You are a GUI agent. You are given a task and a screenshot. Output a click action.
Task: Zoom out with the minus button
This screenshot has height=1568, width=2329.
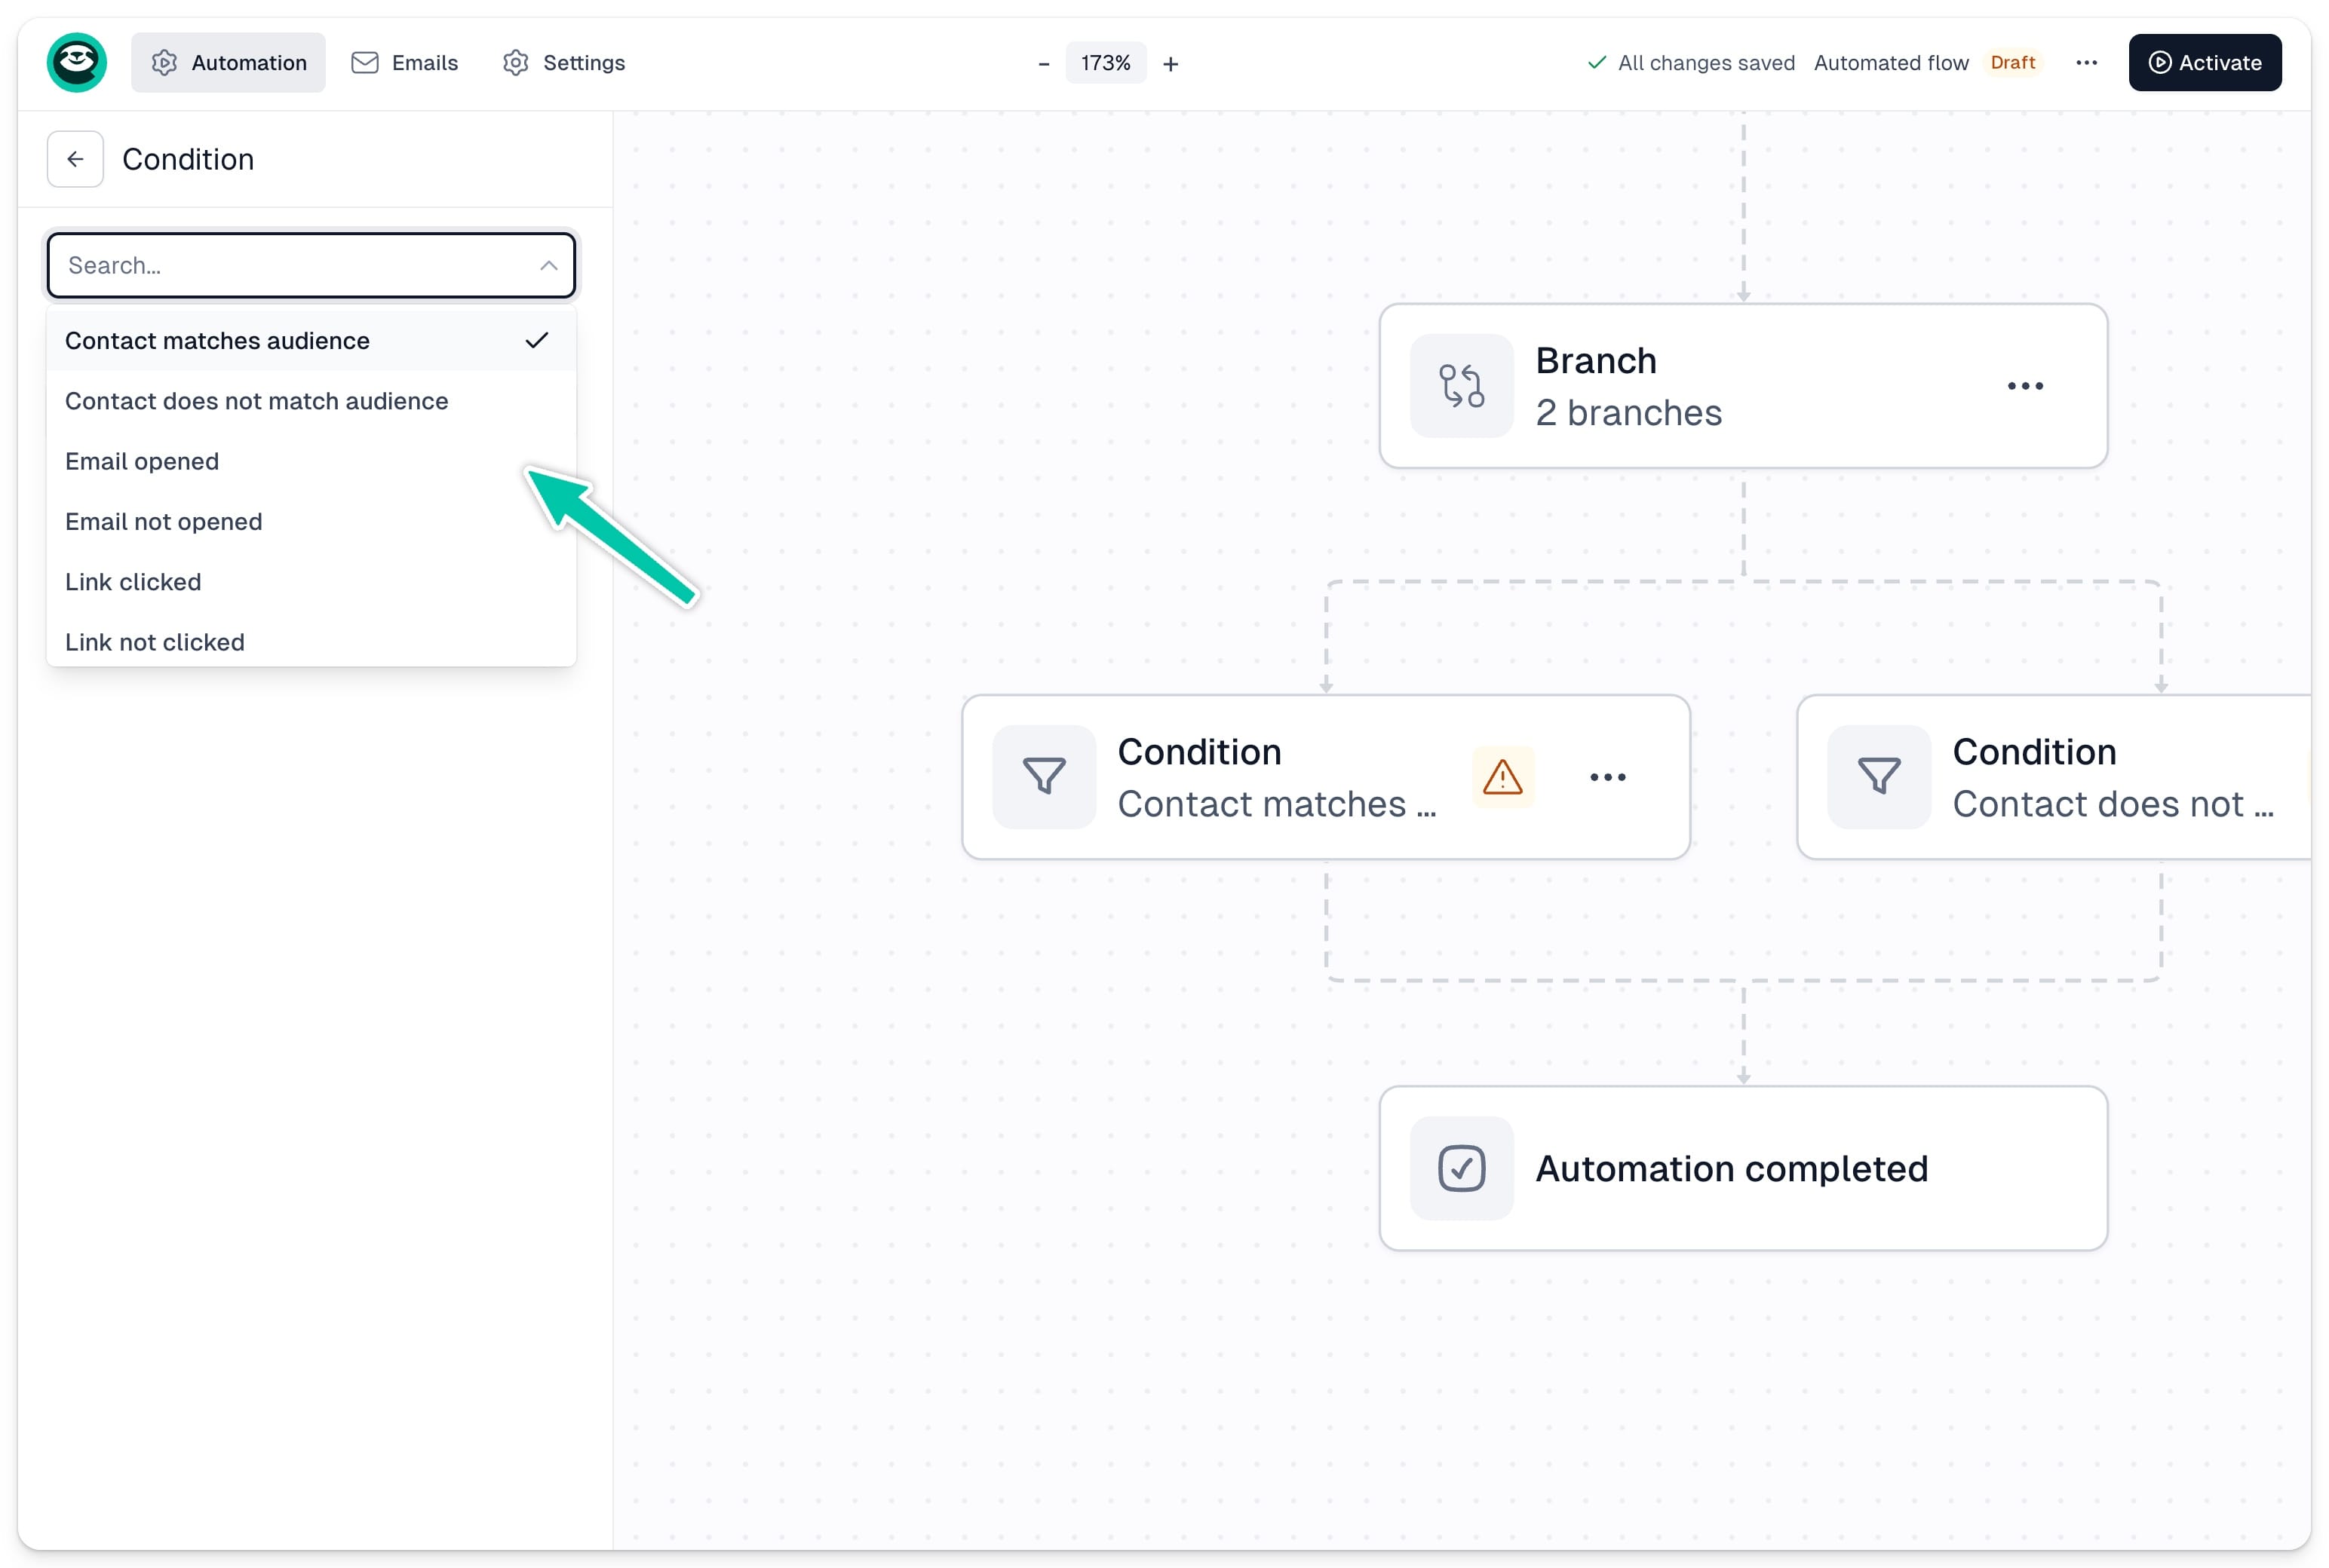click(1043, 64)
